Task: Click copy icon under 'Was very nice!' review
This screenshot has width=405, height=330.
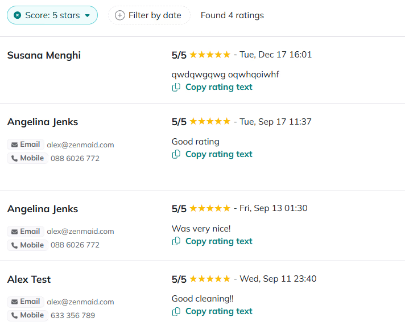Action: [176, 241]
